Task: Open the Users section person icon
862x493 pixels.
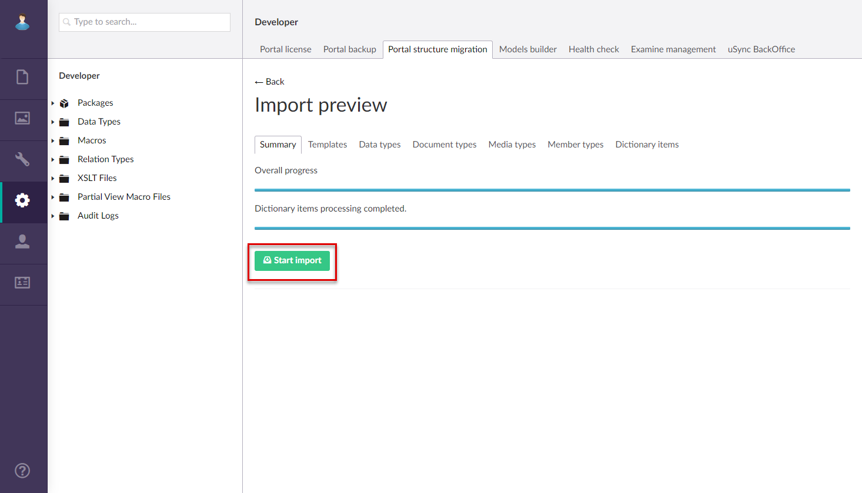Action: tap(22, 242)
